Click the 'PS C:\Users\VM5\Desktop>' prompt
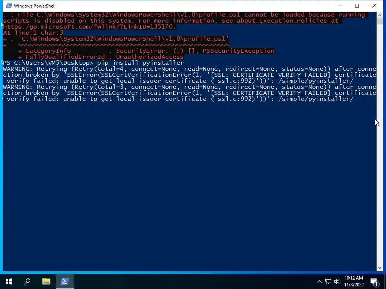386x289 pixels. coord(48,63)
